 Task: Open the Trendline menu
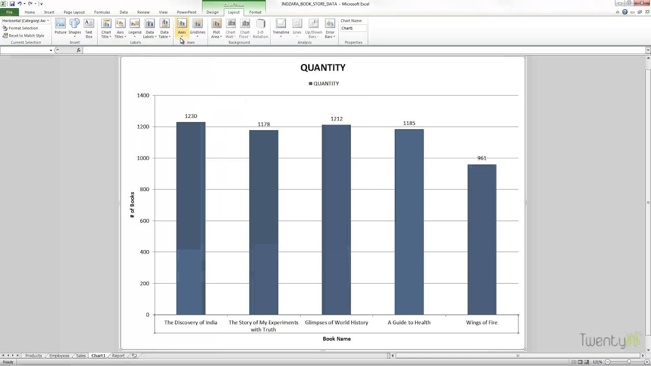point(281,28)
